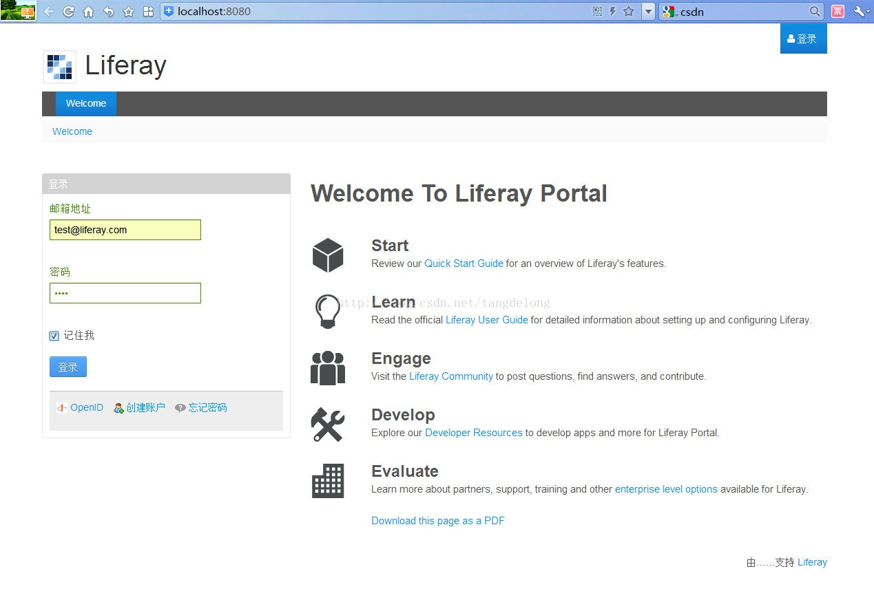874x591 pixels.
Task: Select the Welcome navigation tab
Action: (x=86, y=103)
